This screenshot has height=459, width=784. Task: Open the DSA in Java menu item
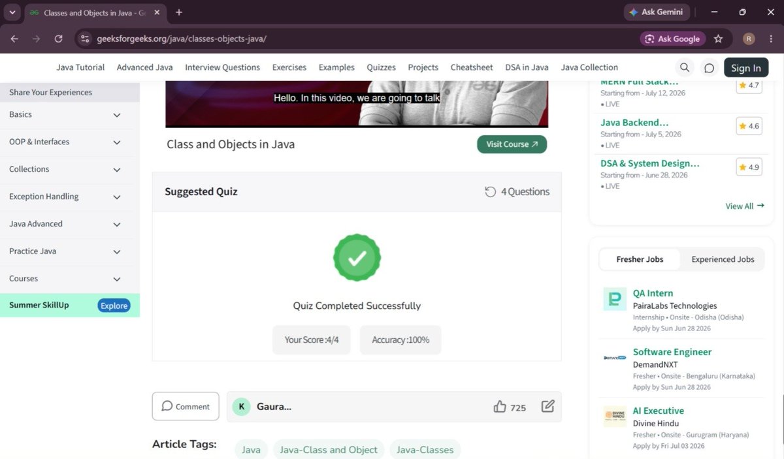tap(527, 67)
